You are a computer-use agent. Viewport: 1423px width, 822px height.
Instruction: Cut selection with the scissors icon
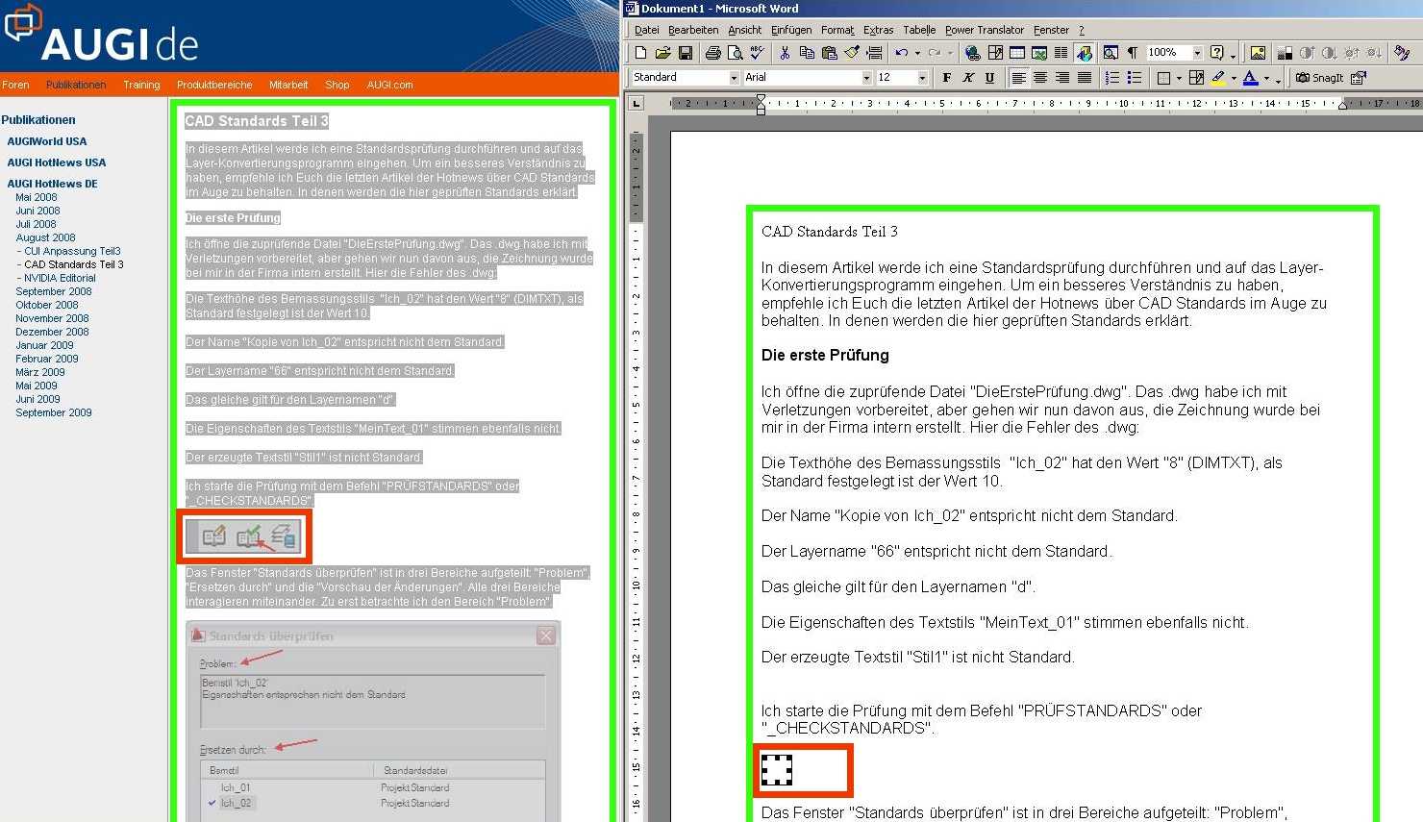coord(785,53)
